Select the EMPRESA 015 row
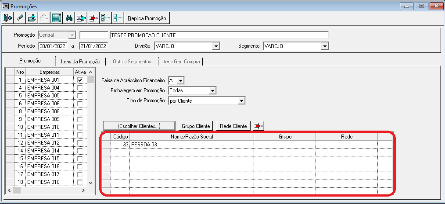 [x=47, y=159]
